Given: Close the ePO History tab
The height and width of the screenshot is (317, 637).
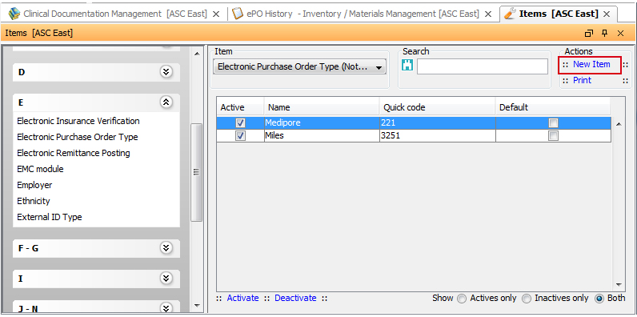Looking at the screenshot, I should pos(488,14).
